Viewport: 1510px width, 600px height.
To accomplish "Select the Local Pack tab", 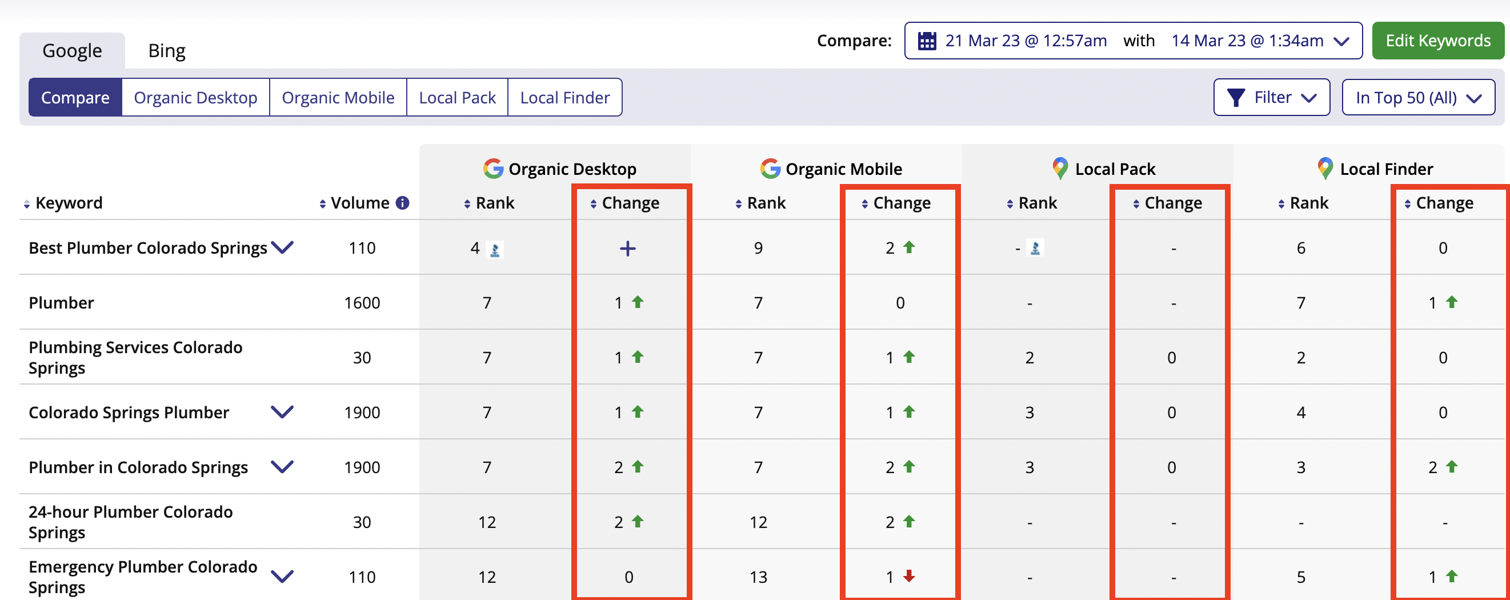I will point(457,97).
